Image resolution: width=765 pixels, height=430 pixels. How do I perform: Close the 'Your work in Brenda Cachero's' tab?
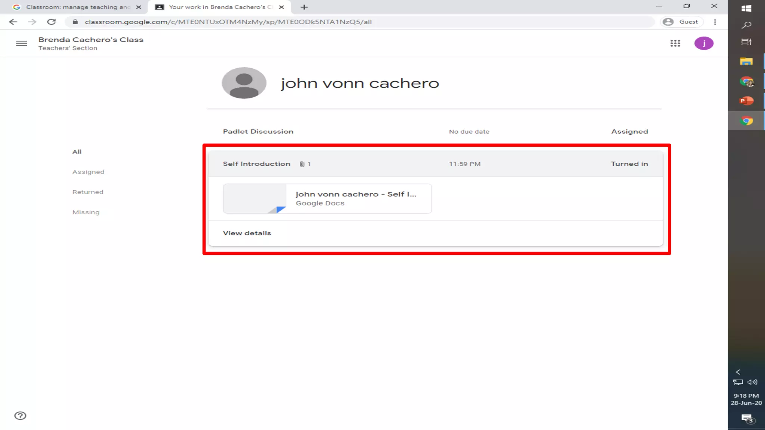click(x=282, y=7)
